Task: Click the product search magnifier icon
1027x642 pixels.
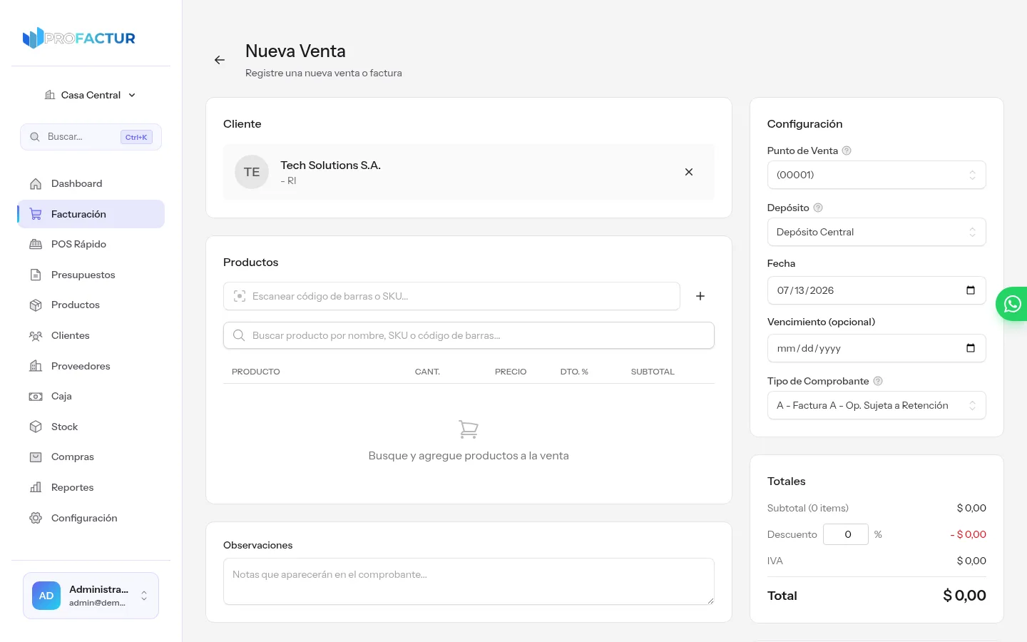Action: coord(239,335)
